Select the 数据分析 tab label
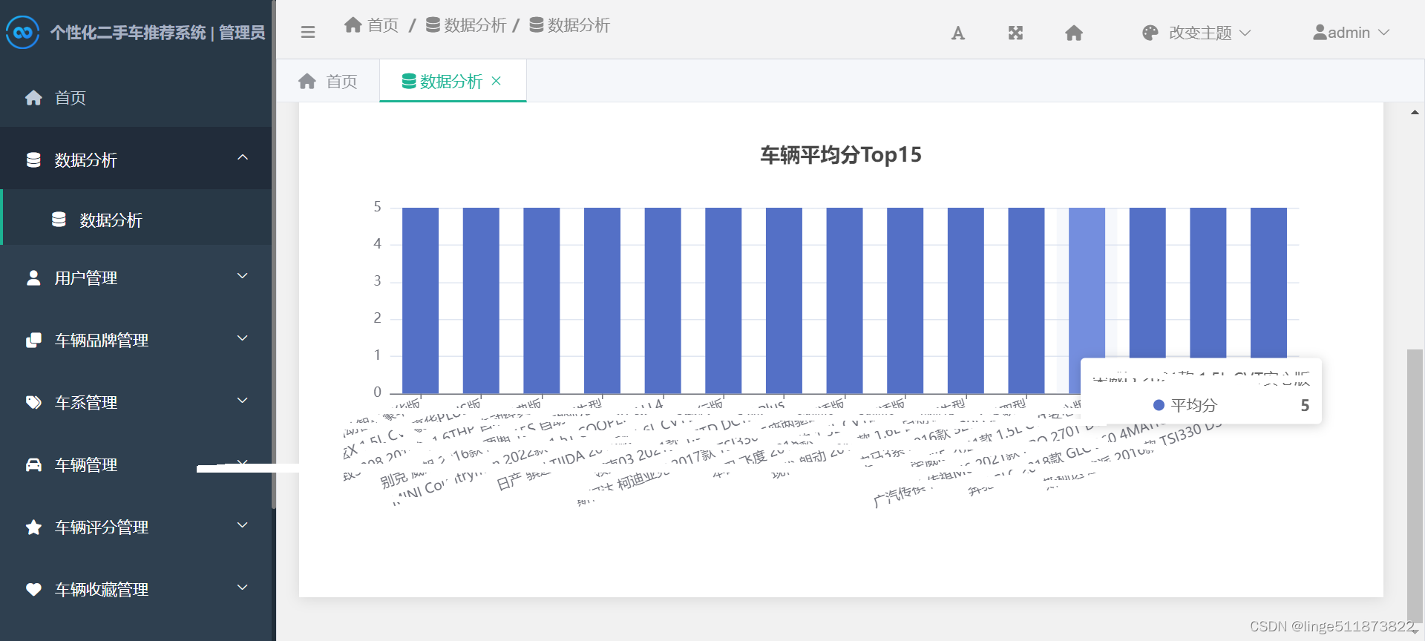 tap(451, 81)
